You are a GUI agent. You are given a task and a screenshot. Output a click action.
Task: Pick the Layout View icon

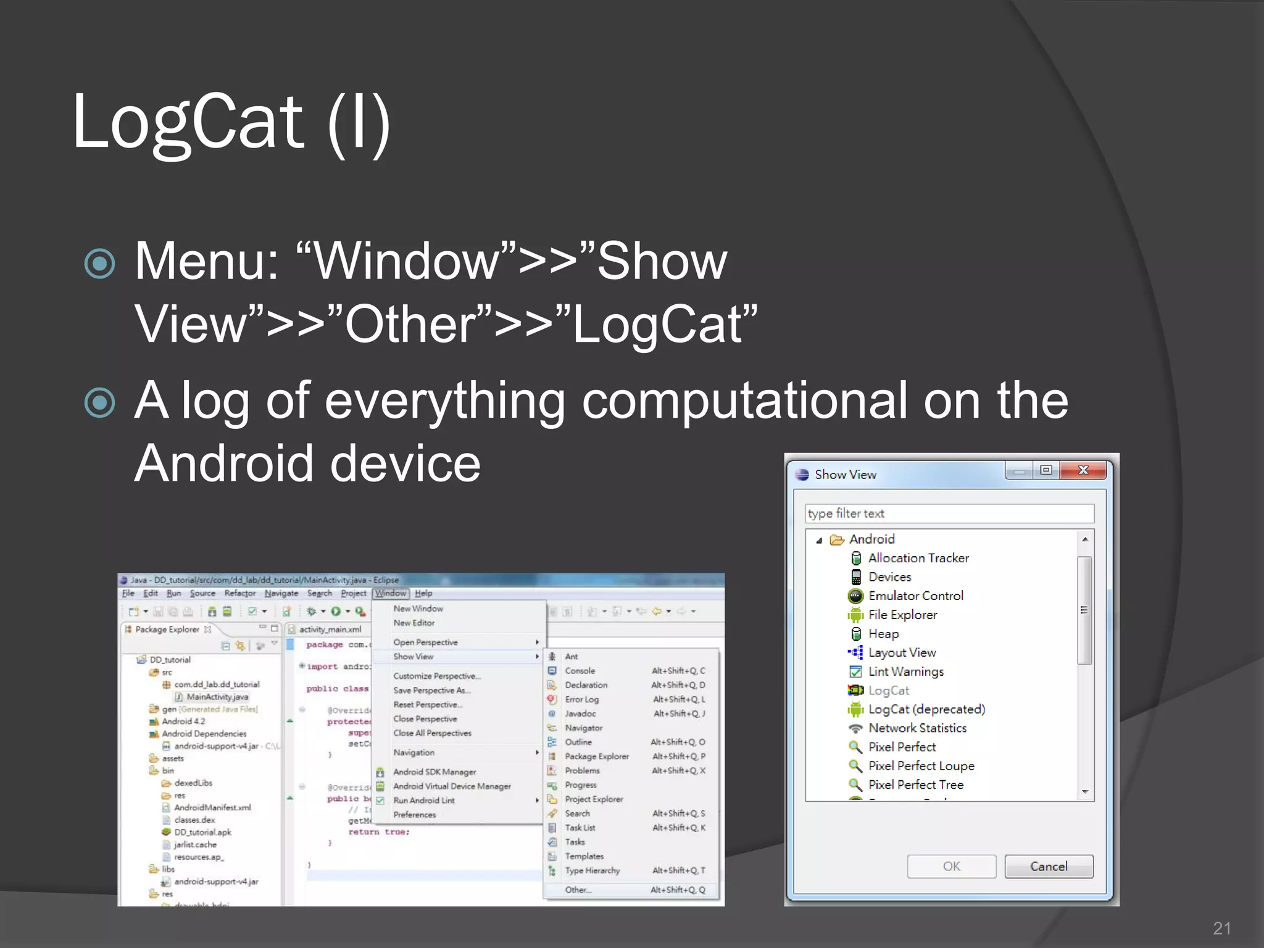point(855,652)
